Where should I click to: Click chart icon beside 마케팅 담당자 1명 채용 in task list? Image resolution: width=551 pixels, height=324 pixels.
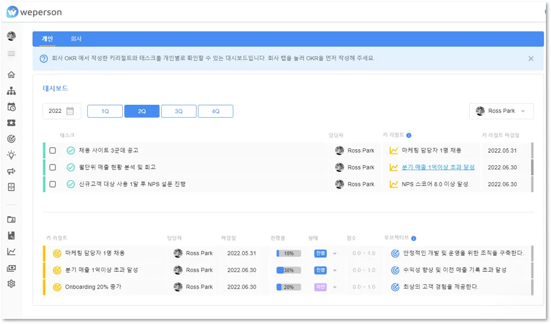click(394, 150)
